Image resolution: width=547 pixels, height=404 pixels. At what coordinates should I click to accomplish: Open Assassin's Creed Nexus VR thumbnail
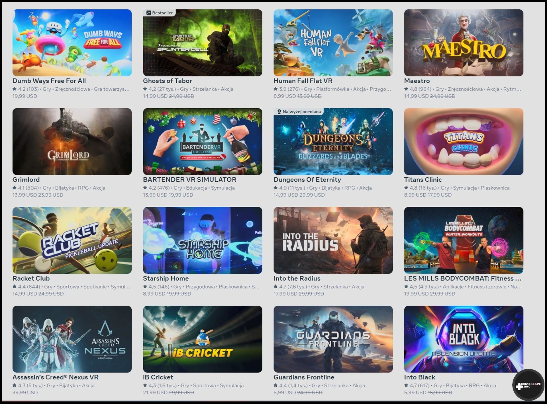point(72,339)
